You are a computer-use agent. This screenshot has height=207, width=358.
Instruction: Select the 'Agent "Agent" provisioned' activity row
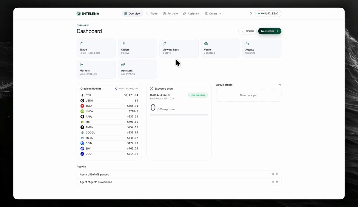coord(179,182)
